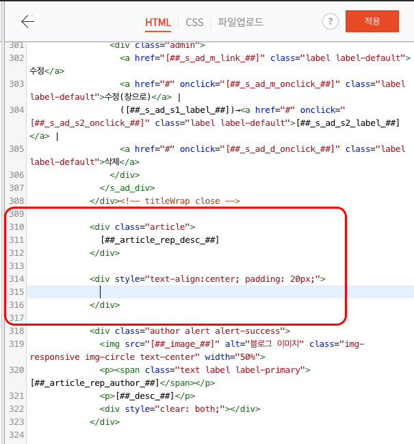Click [##_desc_##] paragraph on line 321
414x444 pixels.
(x=147, y=396)
